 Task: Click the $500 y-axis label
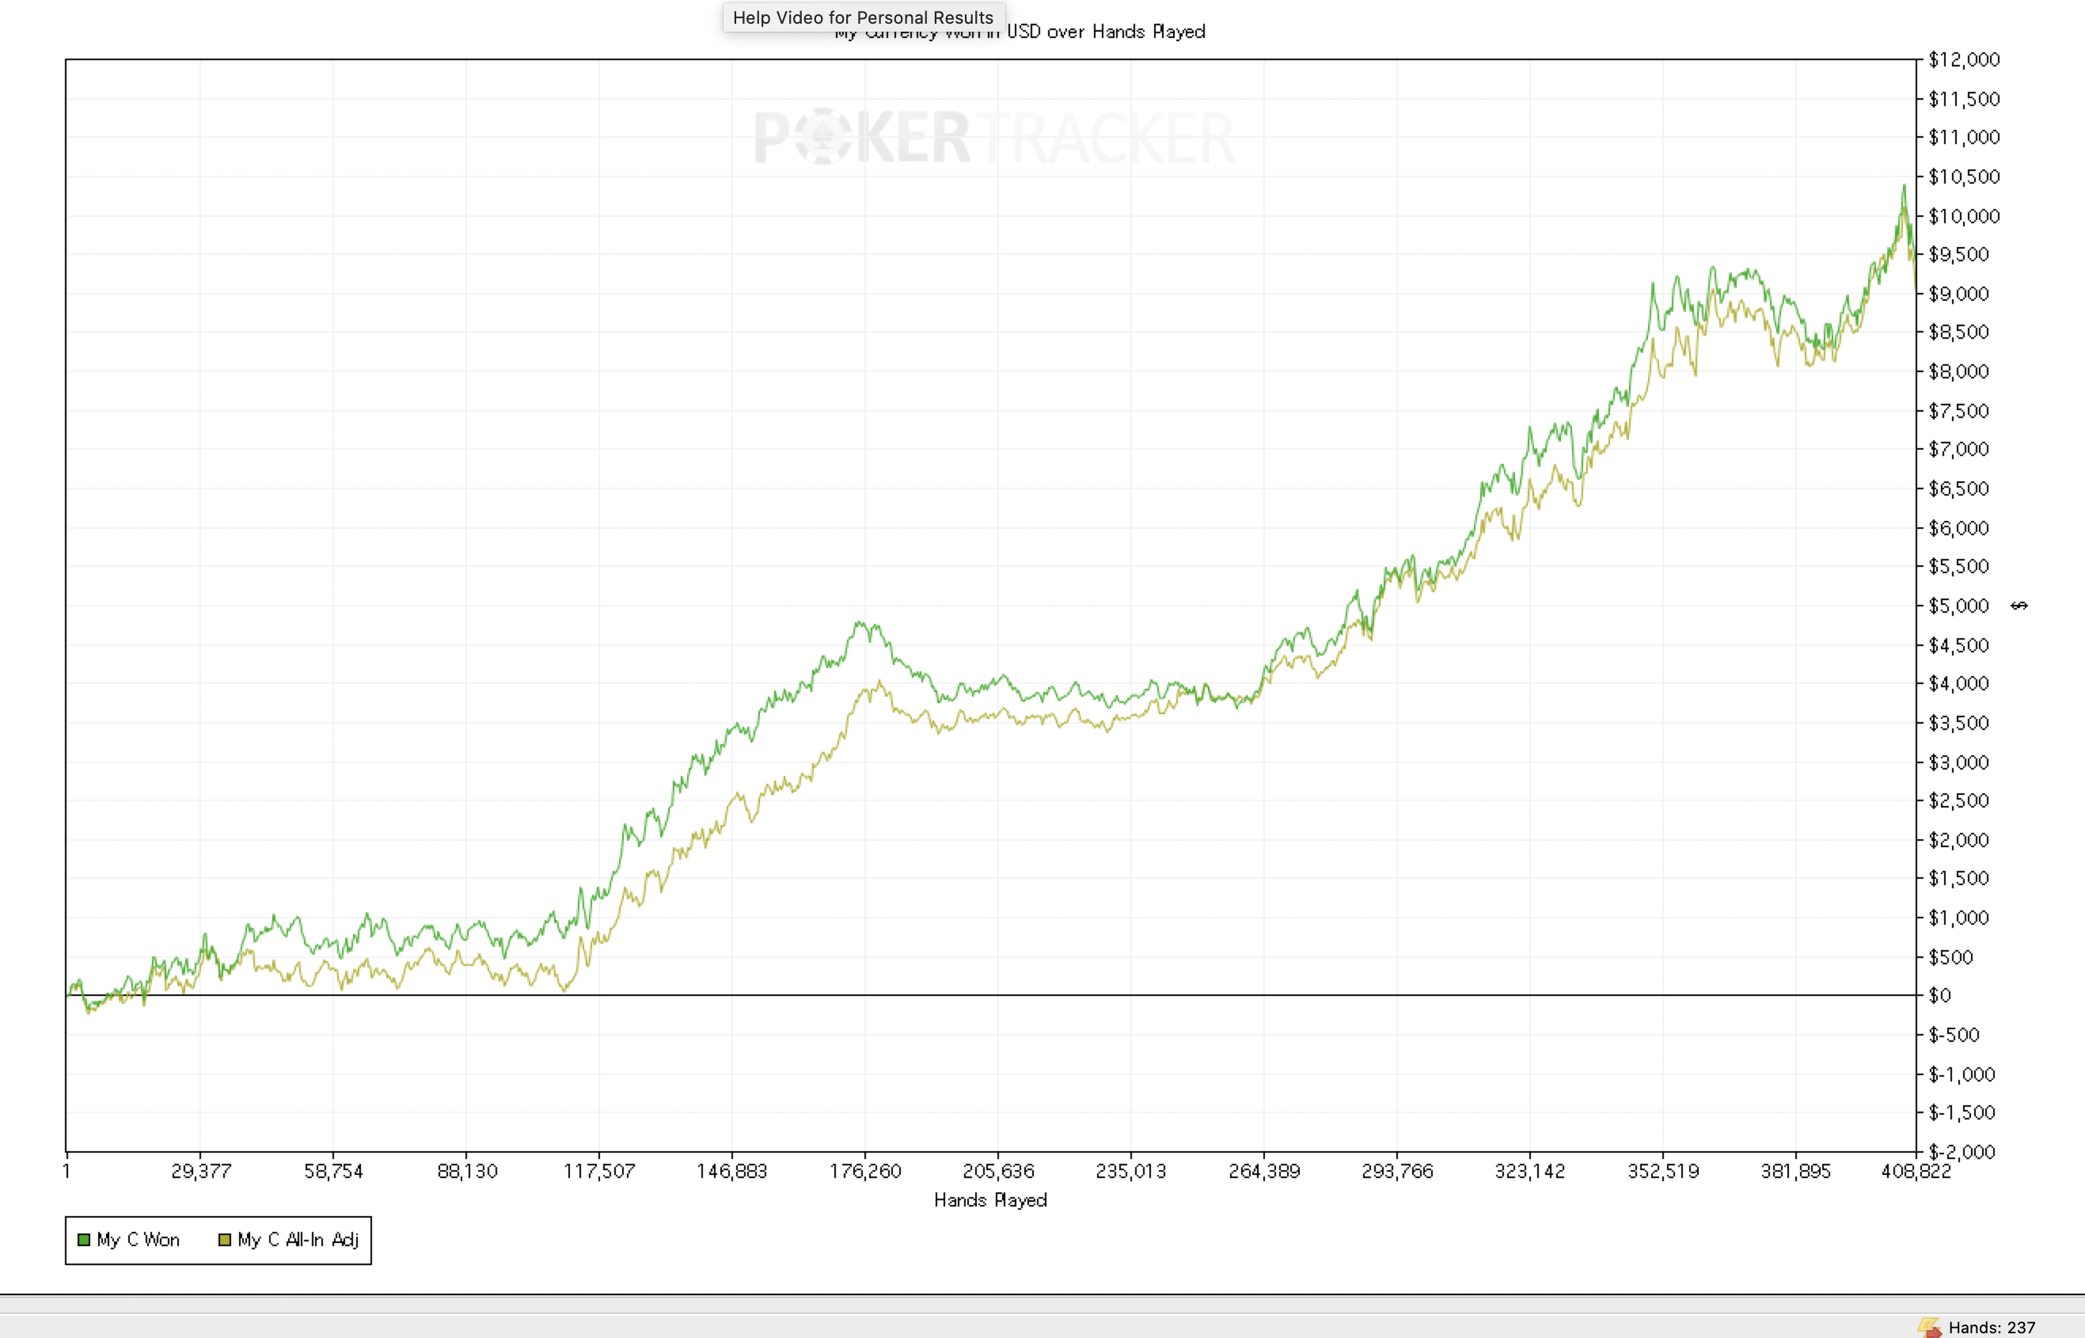point(1951,956)
